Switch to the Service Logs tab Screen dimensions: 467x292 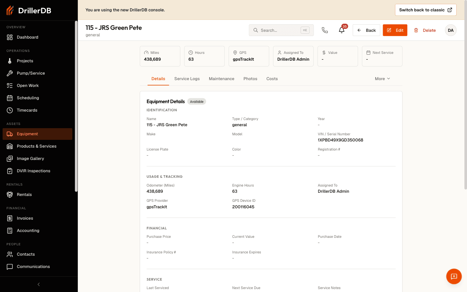click(187, 79)
